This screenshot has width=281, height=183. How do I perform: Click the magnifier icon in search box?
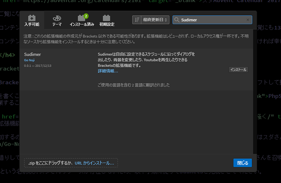point(177,20)
